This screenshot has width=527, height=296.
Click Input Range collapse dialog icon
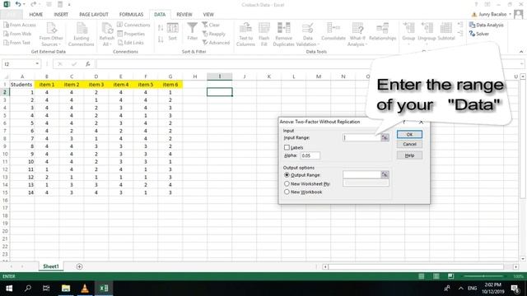pos(385,137)
